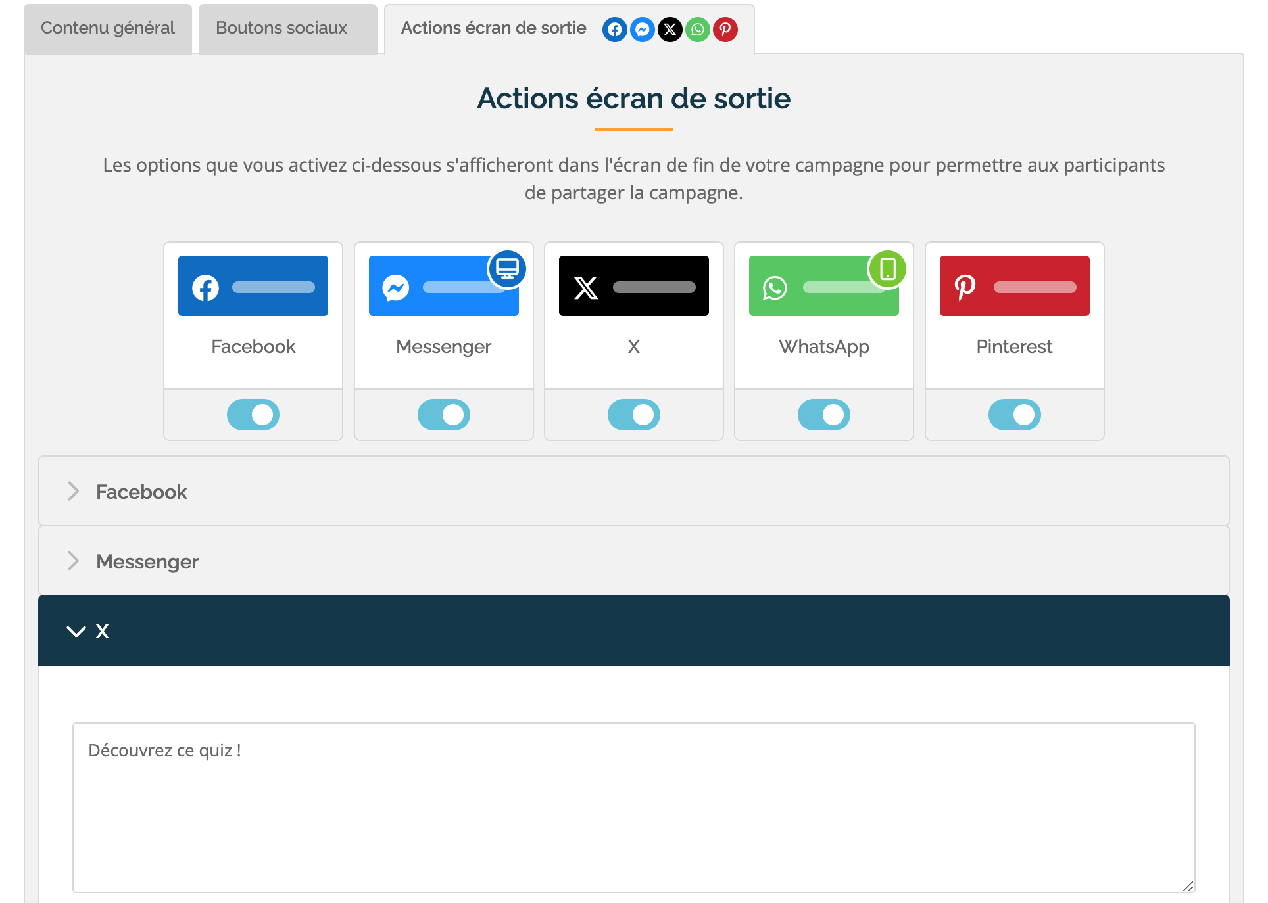
Task: Click the Messenger share button preview
Action: pos(444,286)
